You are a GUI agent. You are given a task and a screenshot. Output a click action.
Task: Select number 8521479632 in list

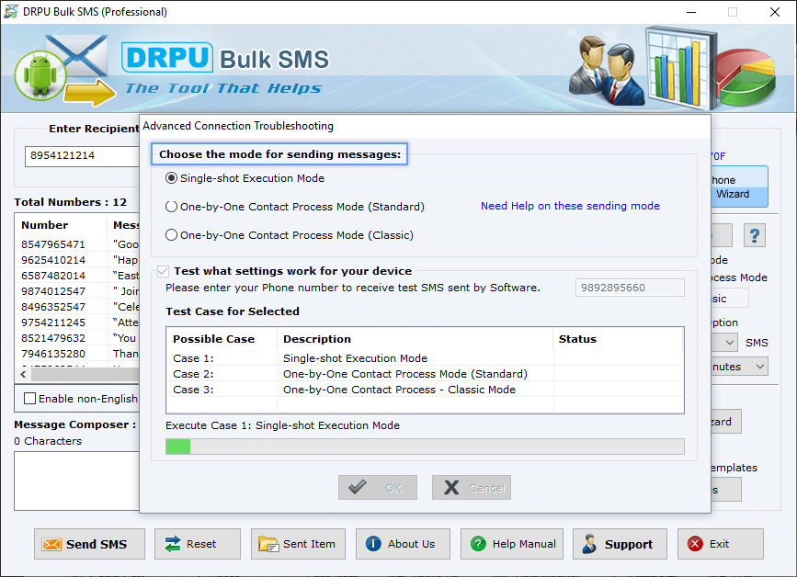tap(53, 338)
